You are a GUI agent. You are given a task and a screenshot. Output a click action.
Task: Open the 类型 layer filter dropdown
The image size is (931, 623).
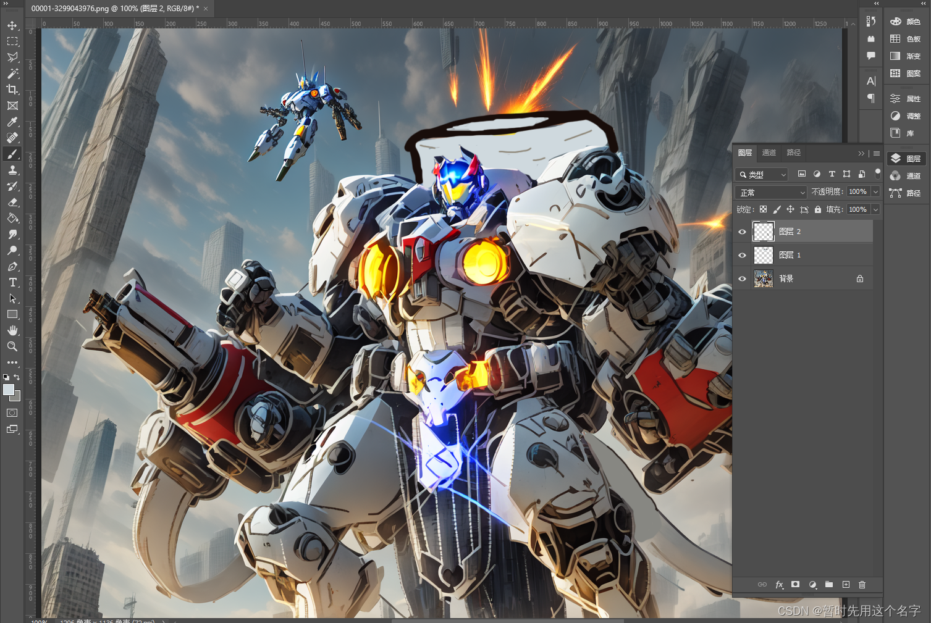[762, 175]
